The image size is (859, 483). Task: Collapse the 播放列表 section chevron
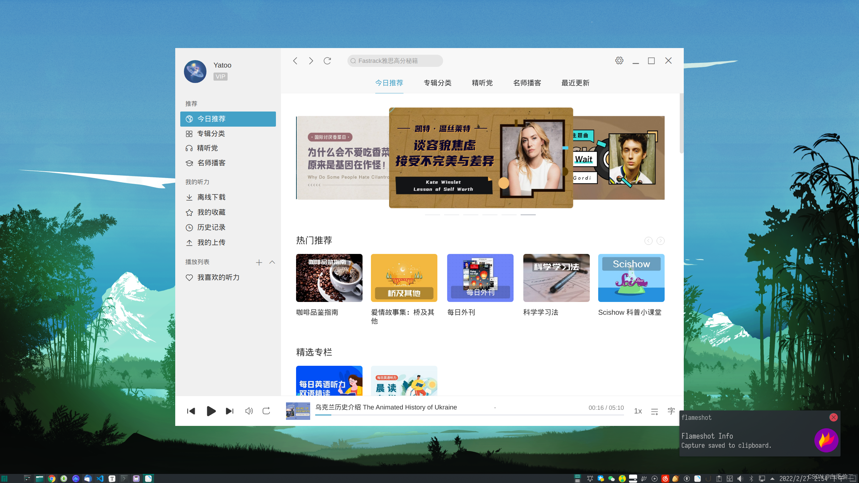272,262
